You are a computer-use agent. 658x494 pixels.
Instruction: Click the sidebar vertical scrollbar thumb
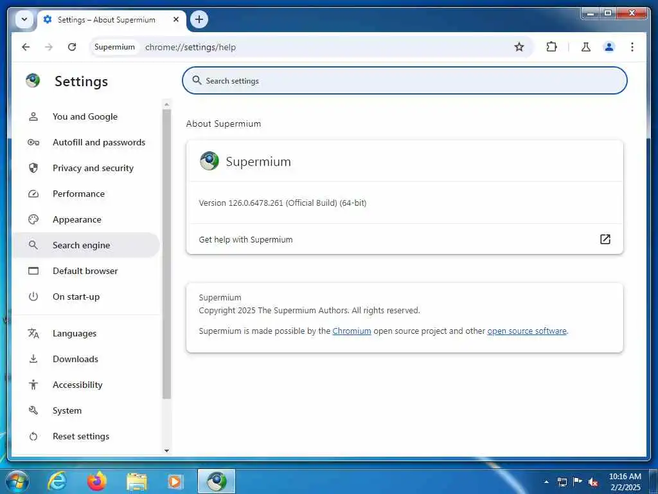click(x=166, y=253)
